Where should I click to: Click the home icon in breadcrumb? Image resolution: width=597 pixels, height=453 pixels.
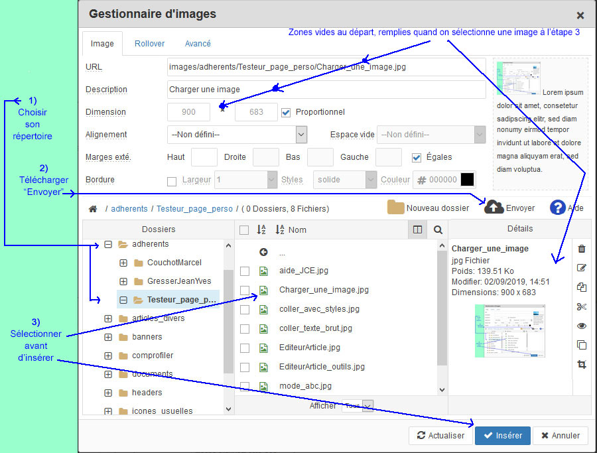[93, 208]
